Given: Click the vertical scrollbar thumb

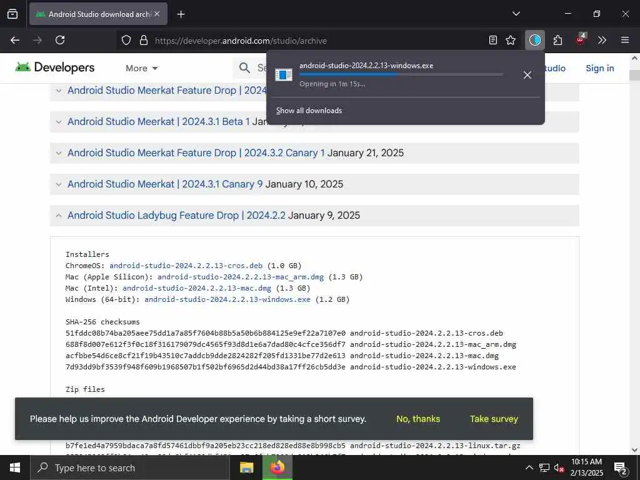Looking at the screenshot, I should pyautogui.click(x=635, y=75).
